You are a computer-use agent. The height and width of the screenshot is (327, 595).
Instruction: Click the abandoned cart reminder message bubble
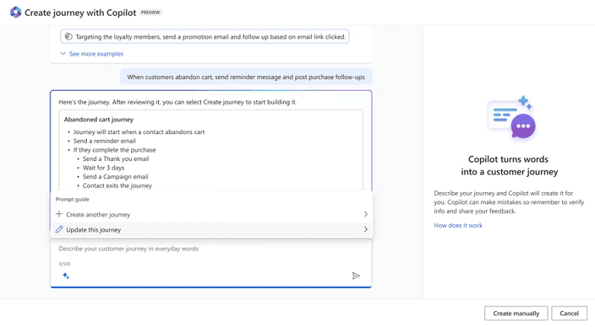pos(246,77)
